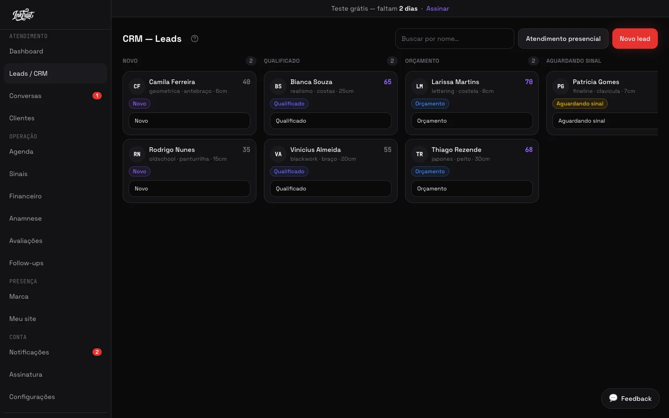This screenshot has width=669, height=418.
Task: Open status dropdown on Patrícia Gomes card
Action: 605,121
